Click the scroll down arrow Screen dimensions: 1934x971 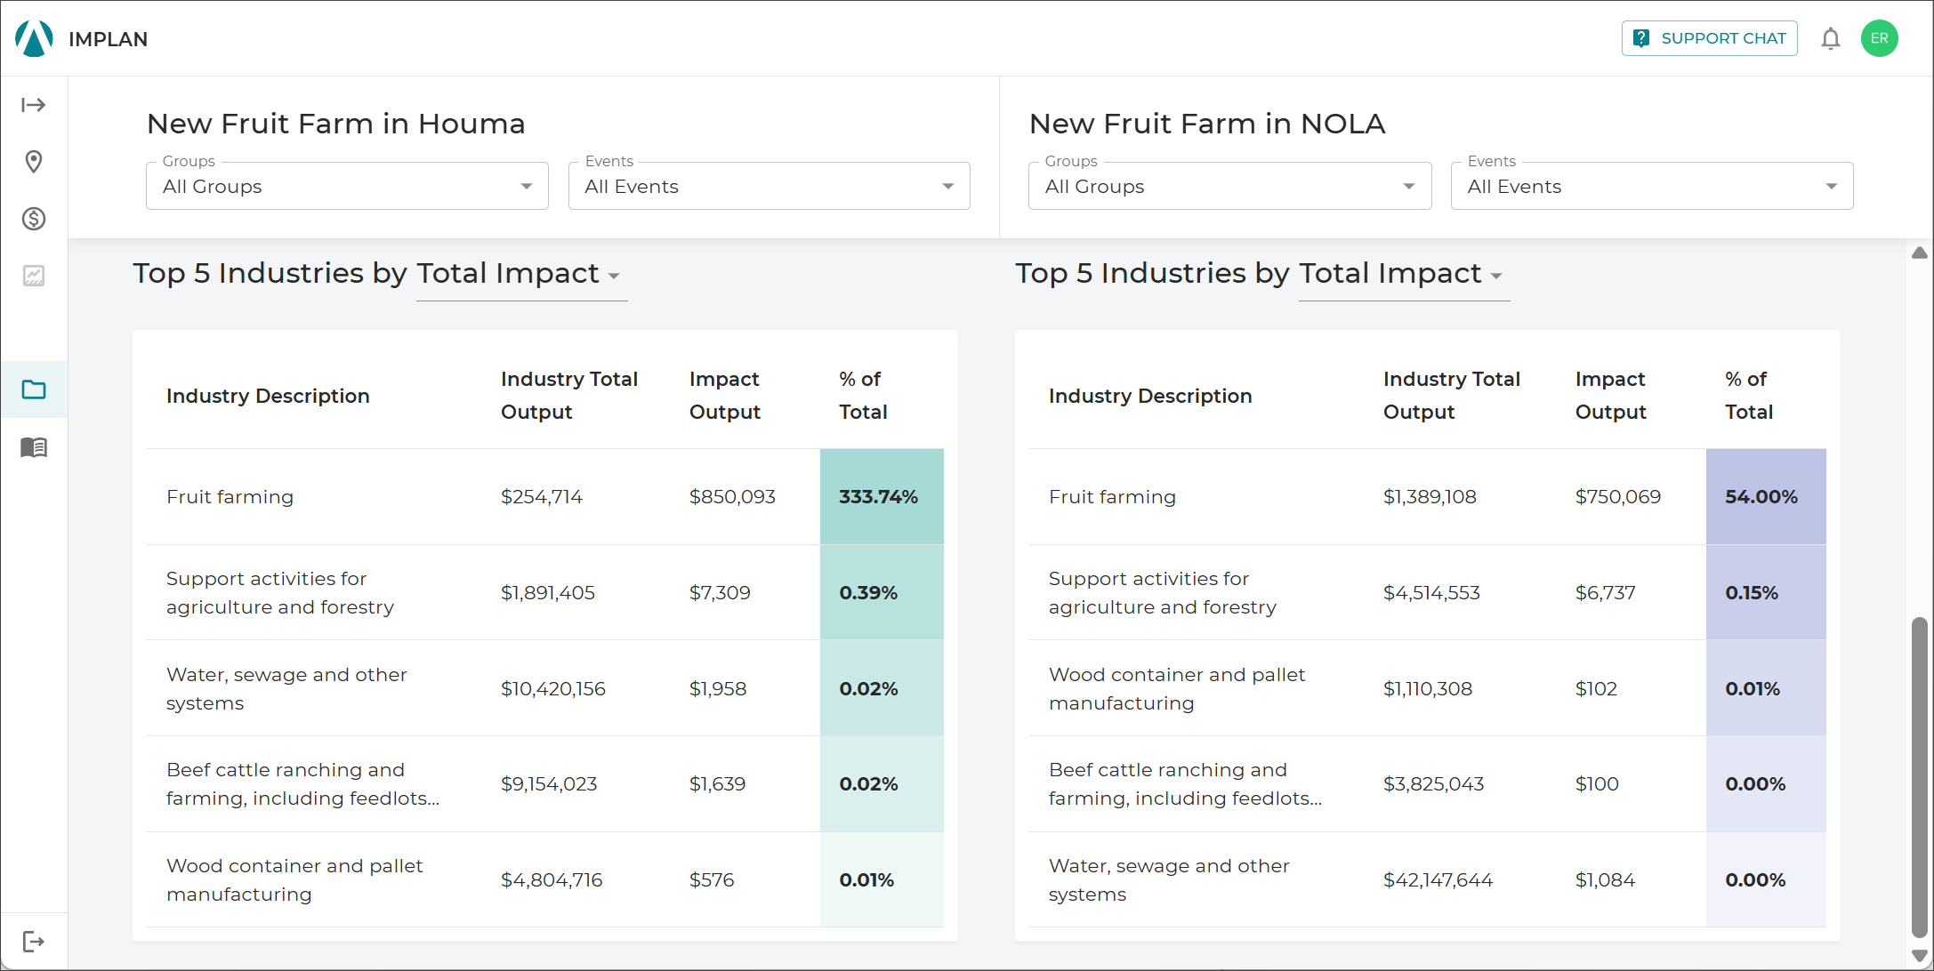1920,956
